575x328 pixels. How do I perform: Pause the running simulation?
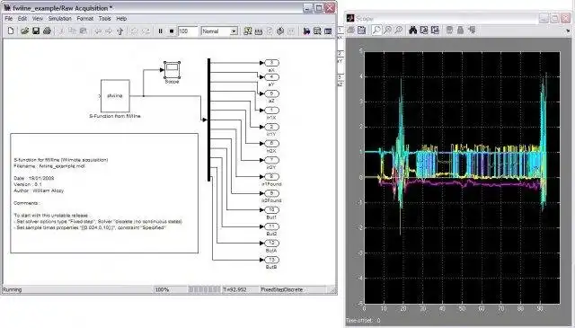pyautogui.click(x=160, y=31)
